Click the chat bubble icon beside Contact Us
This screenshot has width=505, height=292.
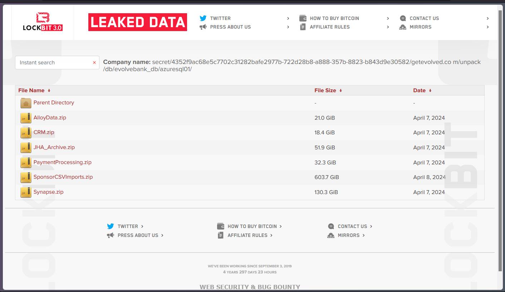[403, 18]
